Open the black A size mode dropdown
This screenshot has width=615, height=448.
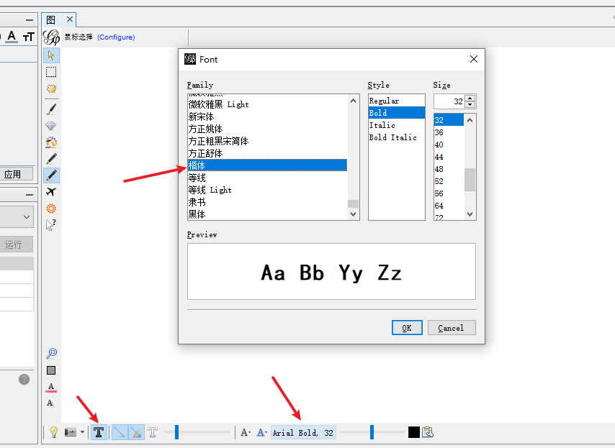point(246,432)
